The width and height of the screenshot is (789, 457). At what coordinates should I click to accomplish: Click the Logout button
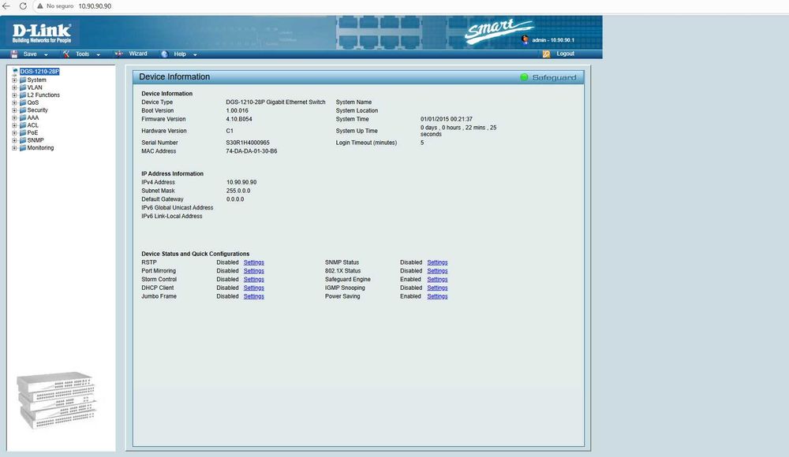point(565,54)
